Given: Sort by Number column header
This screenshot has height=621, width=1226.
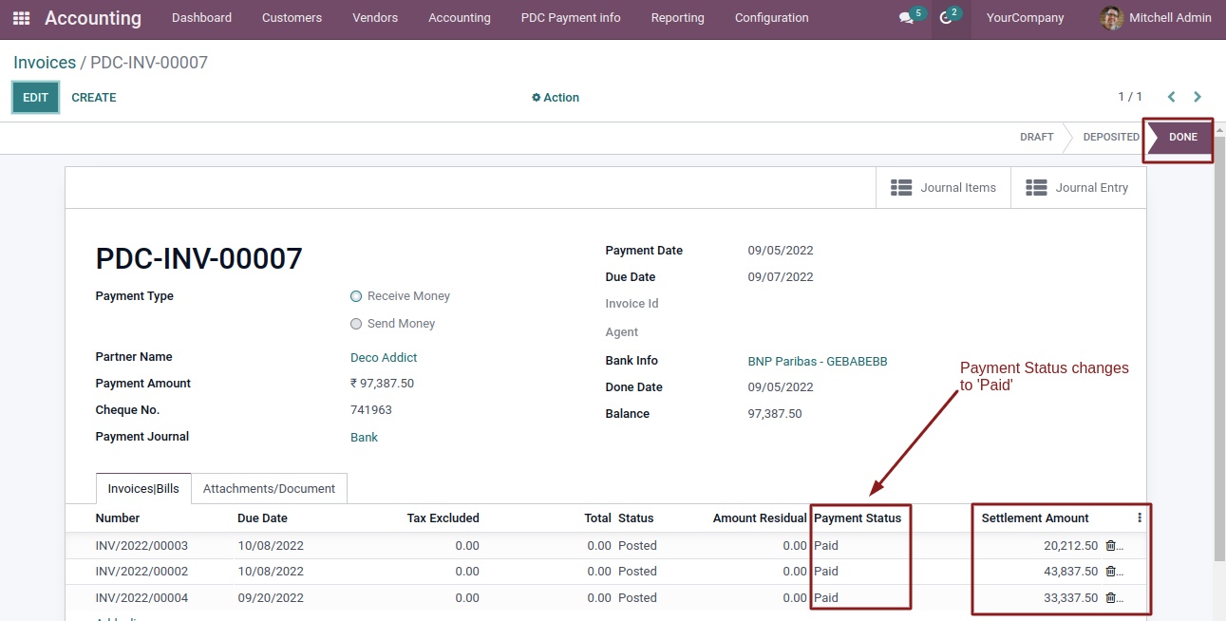Looking at the screenshot, I should coord(118,518).
